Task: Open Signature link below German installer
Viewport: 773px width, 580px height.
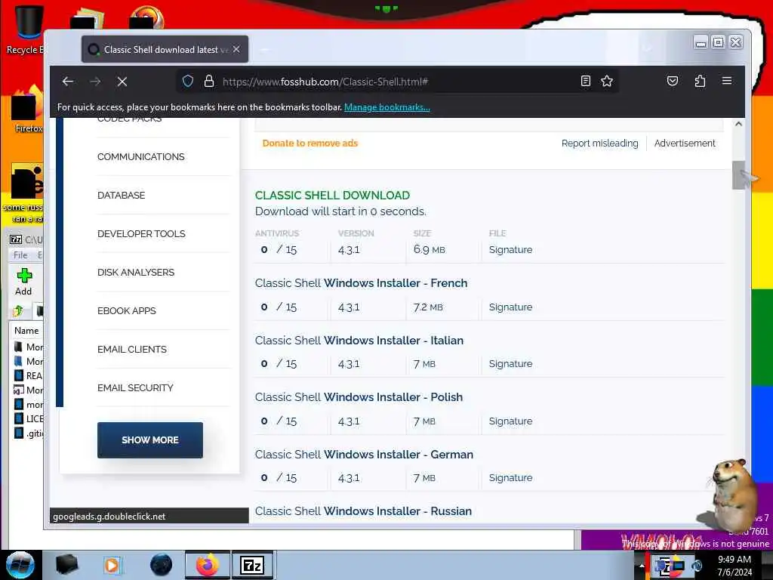Action: point(510,477)
